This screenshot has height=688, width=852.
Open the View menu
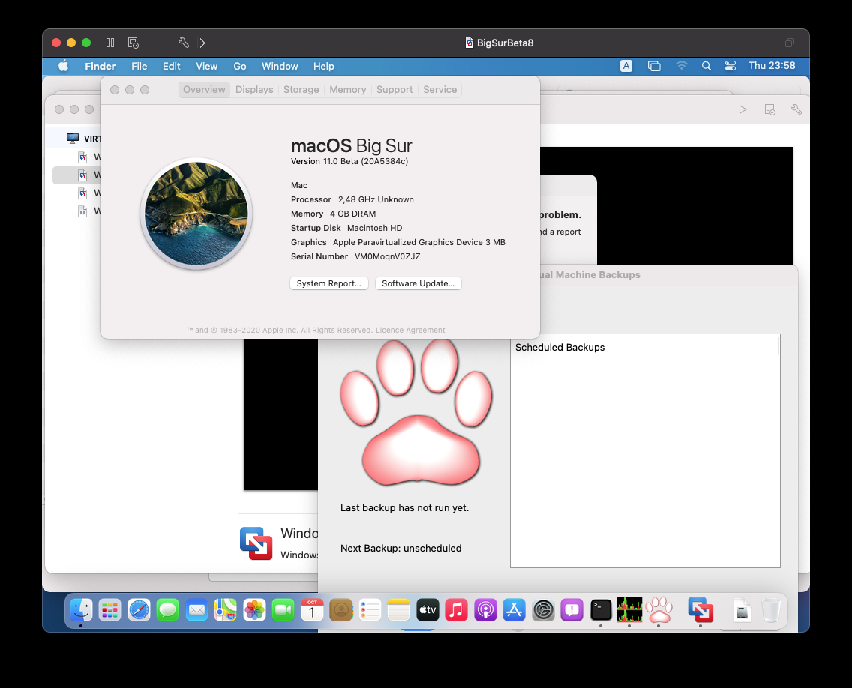(206, 66)
